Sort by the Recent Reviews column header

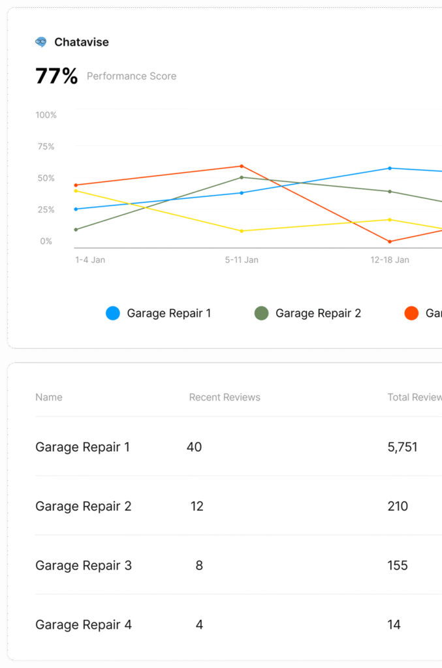(225, 397)
